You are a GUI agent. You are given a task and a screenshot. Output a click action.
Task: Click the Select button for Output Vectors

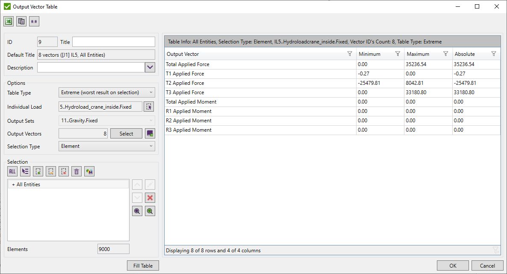pyautogui.click(x=126, y=133)
